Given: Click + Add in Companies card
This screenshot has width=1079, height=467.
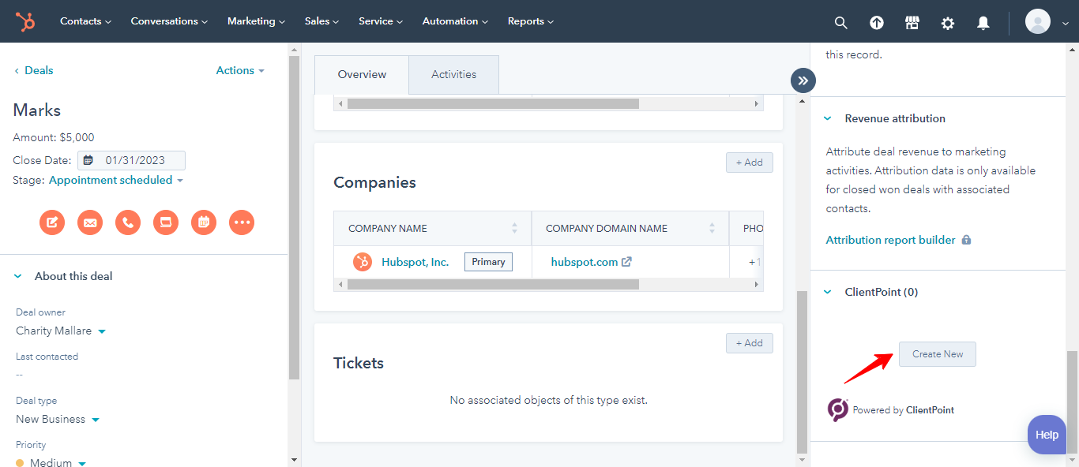Looking at the screenshot, I should [x=750, y=163].
